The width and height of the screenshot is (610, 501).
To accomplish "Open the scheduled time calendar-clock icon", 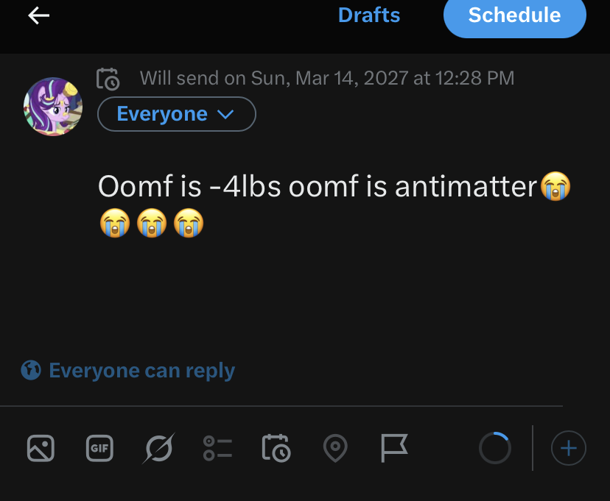I will pos(108,79).
